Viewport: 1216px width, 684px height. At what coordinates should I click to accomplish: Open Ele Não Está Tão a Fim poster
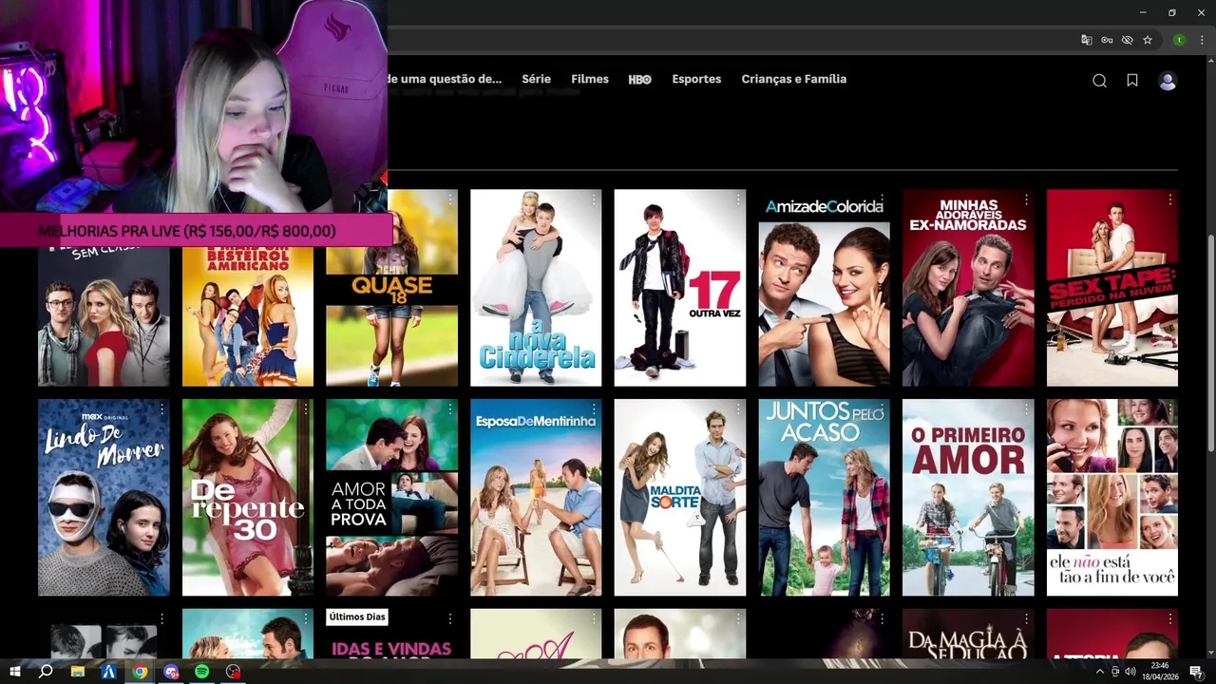[x=1112, y=497]
